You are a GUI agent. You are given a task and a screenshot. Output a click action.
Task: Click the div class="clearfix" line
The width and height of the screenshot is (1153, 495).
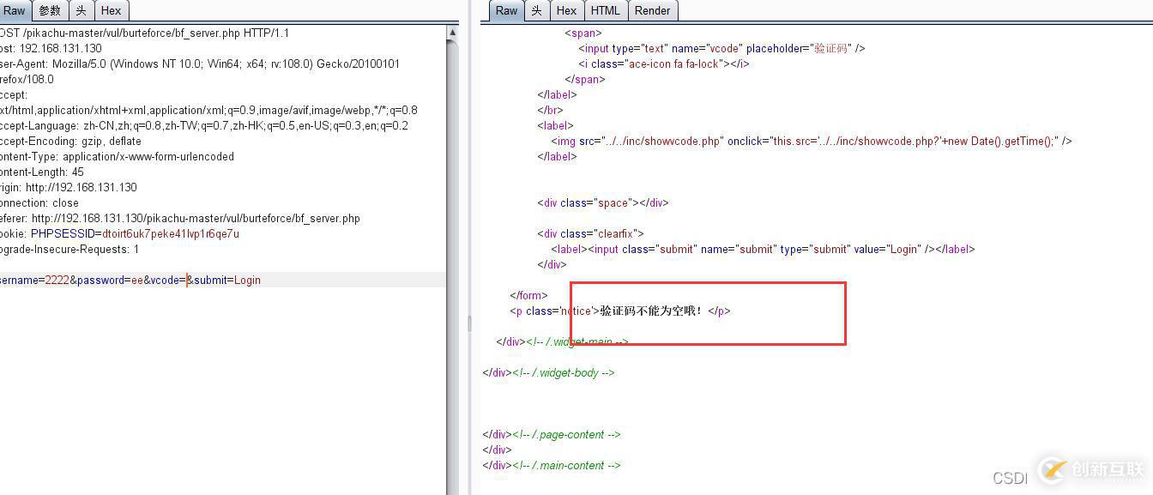590,234
